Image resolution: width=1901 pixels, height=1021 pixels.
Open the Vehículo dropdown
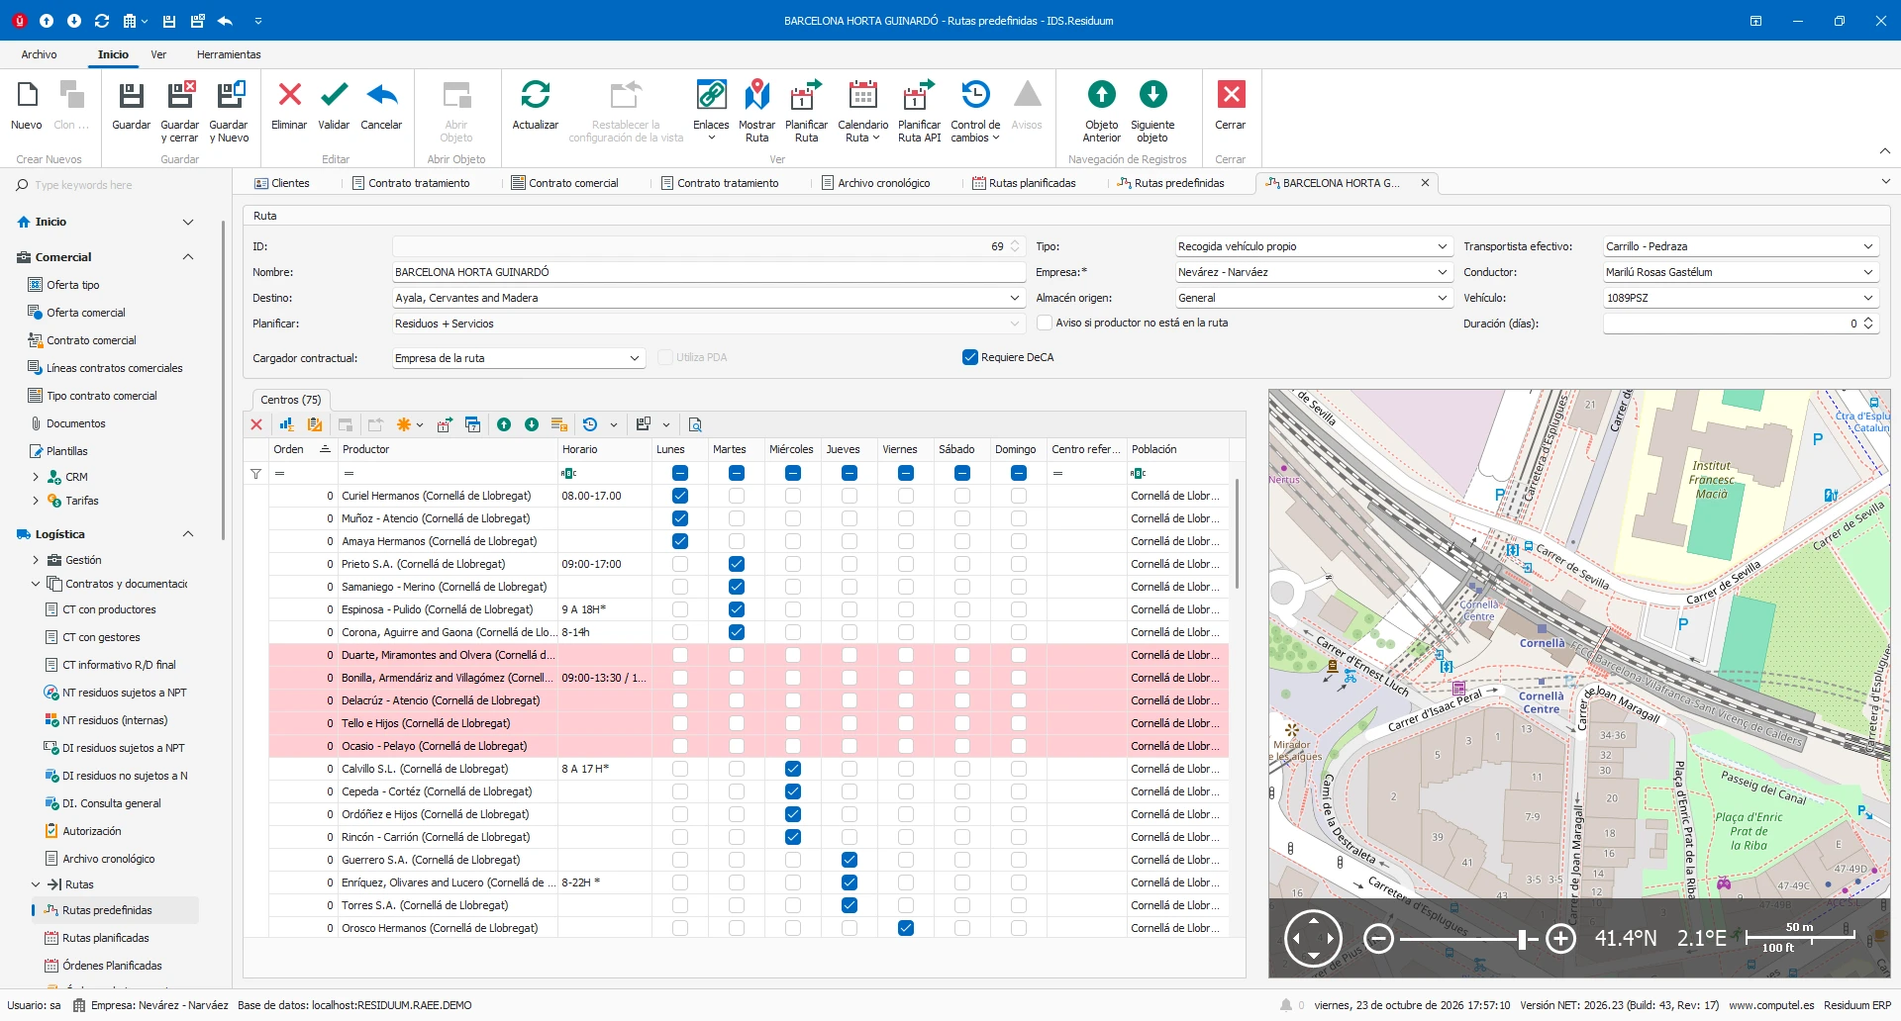(x=1868, y=298)
